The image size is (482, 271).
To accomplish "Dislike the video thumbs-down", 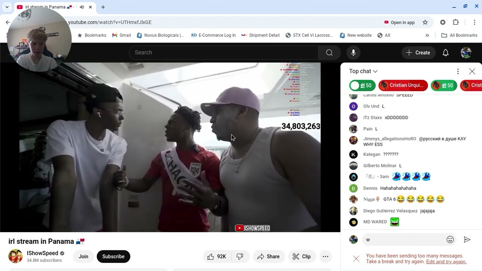I will (240, 256).
